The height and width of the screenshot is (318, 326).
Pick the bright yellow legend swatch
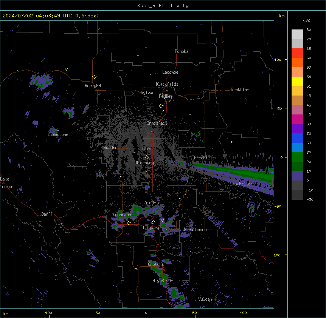[x=297, y=81]
